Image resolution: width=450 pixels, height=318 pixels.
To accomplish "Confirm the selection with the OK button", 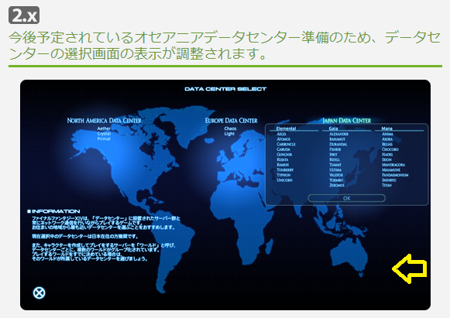I will pyautogui.click(x=346, y=198).
